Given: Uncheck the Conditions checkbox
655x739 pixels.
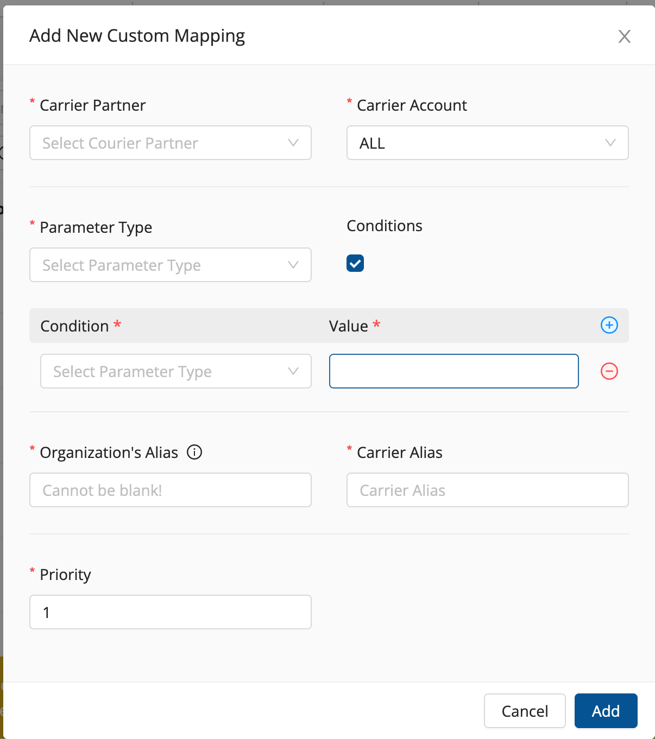Looking at the screenshot, I should 355,263.
